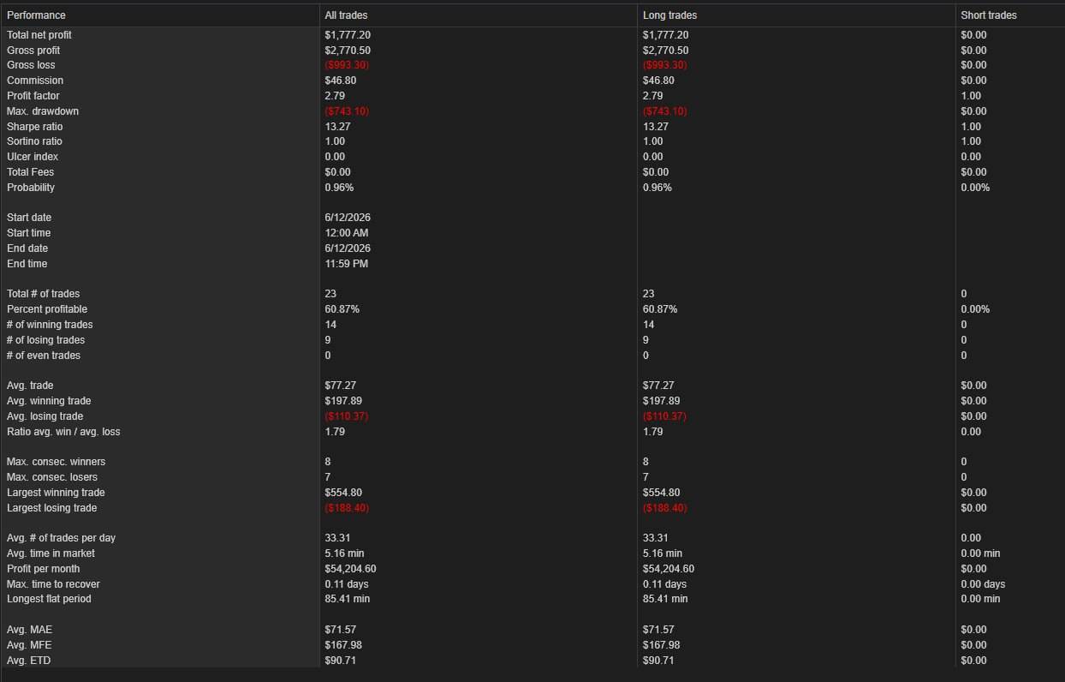Select the Max. drawdown row label
Image resolution: width=1065 pixels, height=682 pixels.
pos(43,111)
